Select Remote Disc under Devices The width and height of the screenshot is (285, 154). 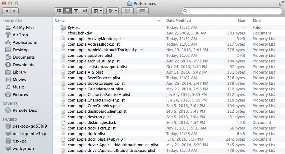(x=25, y=110)
